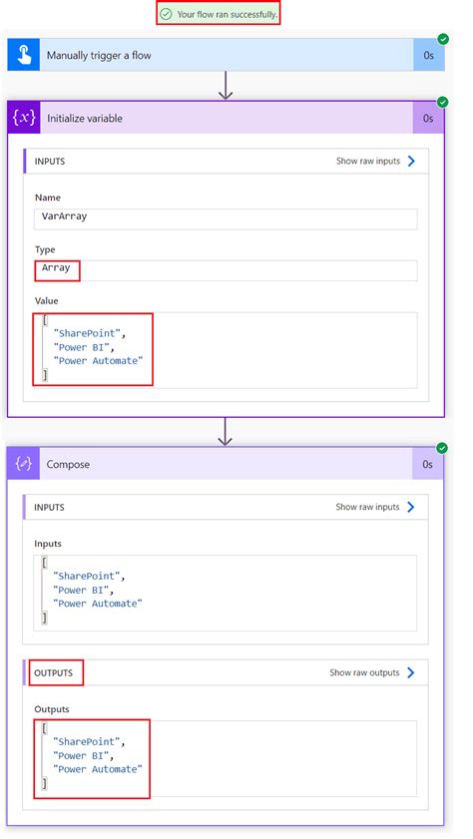This screenshot has width=473, height=839.
Task: Click "SharePoint" in Compose Outputs
Action: point(87,742)
